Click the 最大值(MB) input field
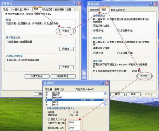 point(74,128)
